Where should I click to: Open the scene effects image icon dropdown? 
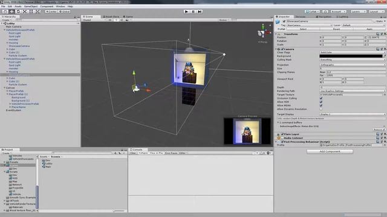pos(128,20)
